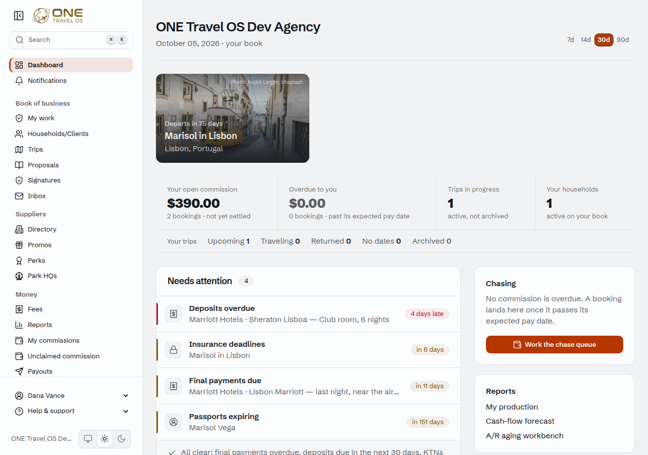The height and width of the screenshot is (455, 648).
Task: Open the Cash-flow forecast report link
Action: (x=520, y=421)
